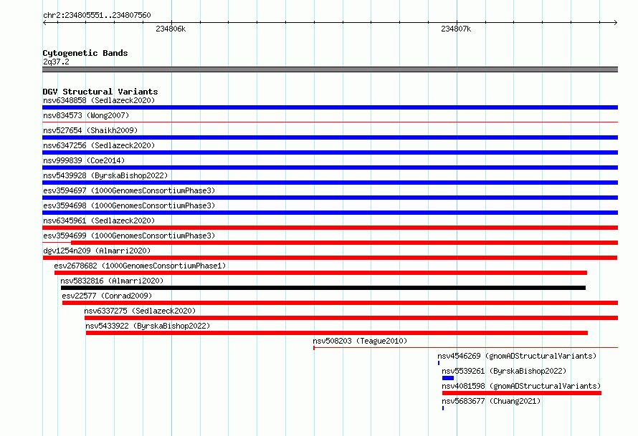Open the nsv6347256 (Sedlazeck2020) label
This screenshot has width=638, height=436.
coord(99,145)
